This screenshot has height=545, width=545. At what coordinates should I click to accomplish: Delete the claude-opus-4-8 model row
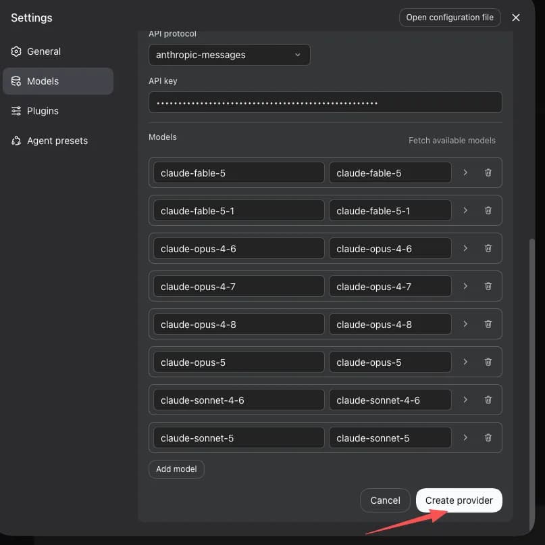[488, 324]
